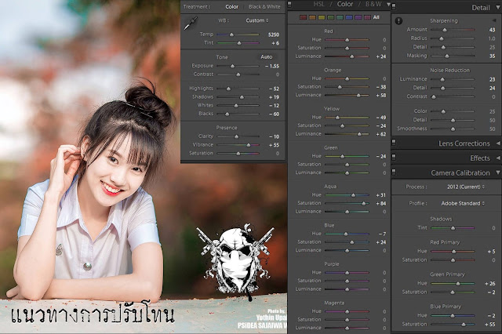Open the Process 2012 (Current) dropdown
502x334 pixels.
[x=466, y=187]
